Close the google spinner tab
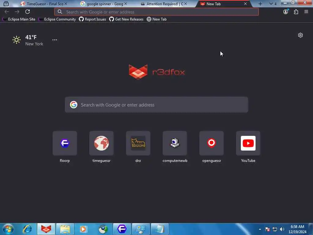Image resolution: width=313 pixels, height=235 pixels. (126, 4)
